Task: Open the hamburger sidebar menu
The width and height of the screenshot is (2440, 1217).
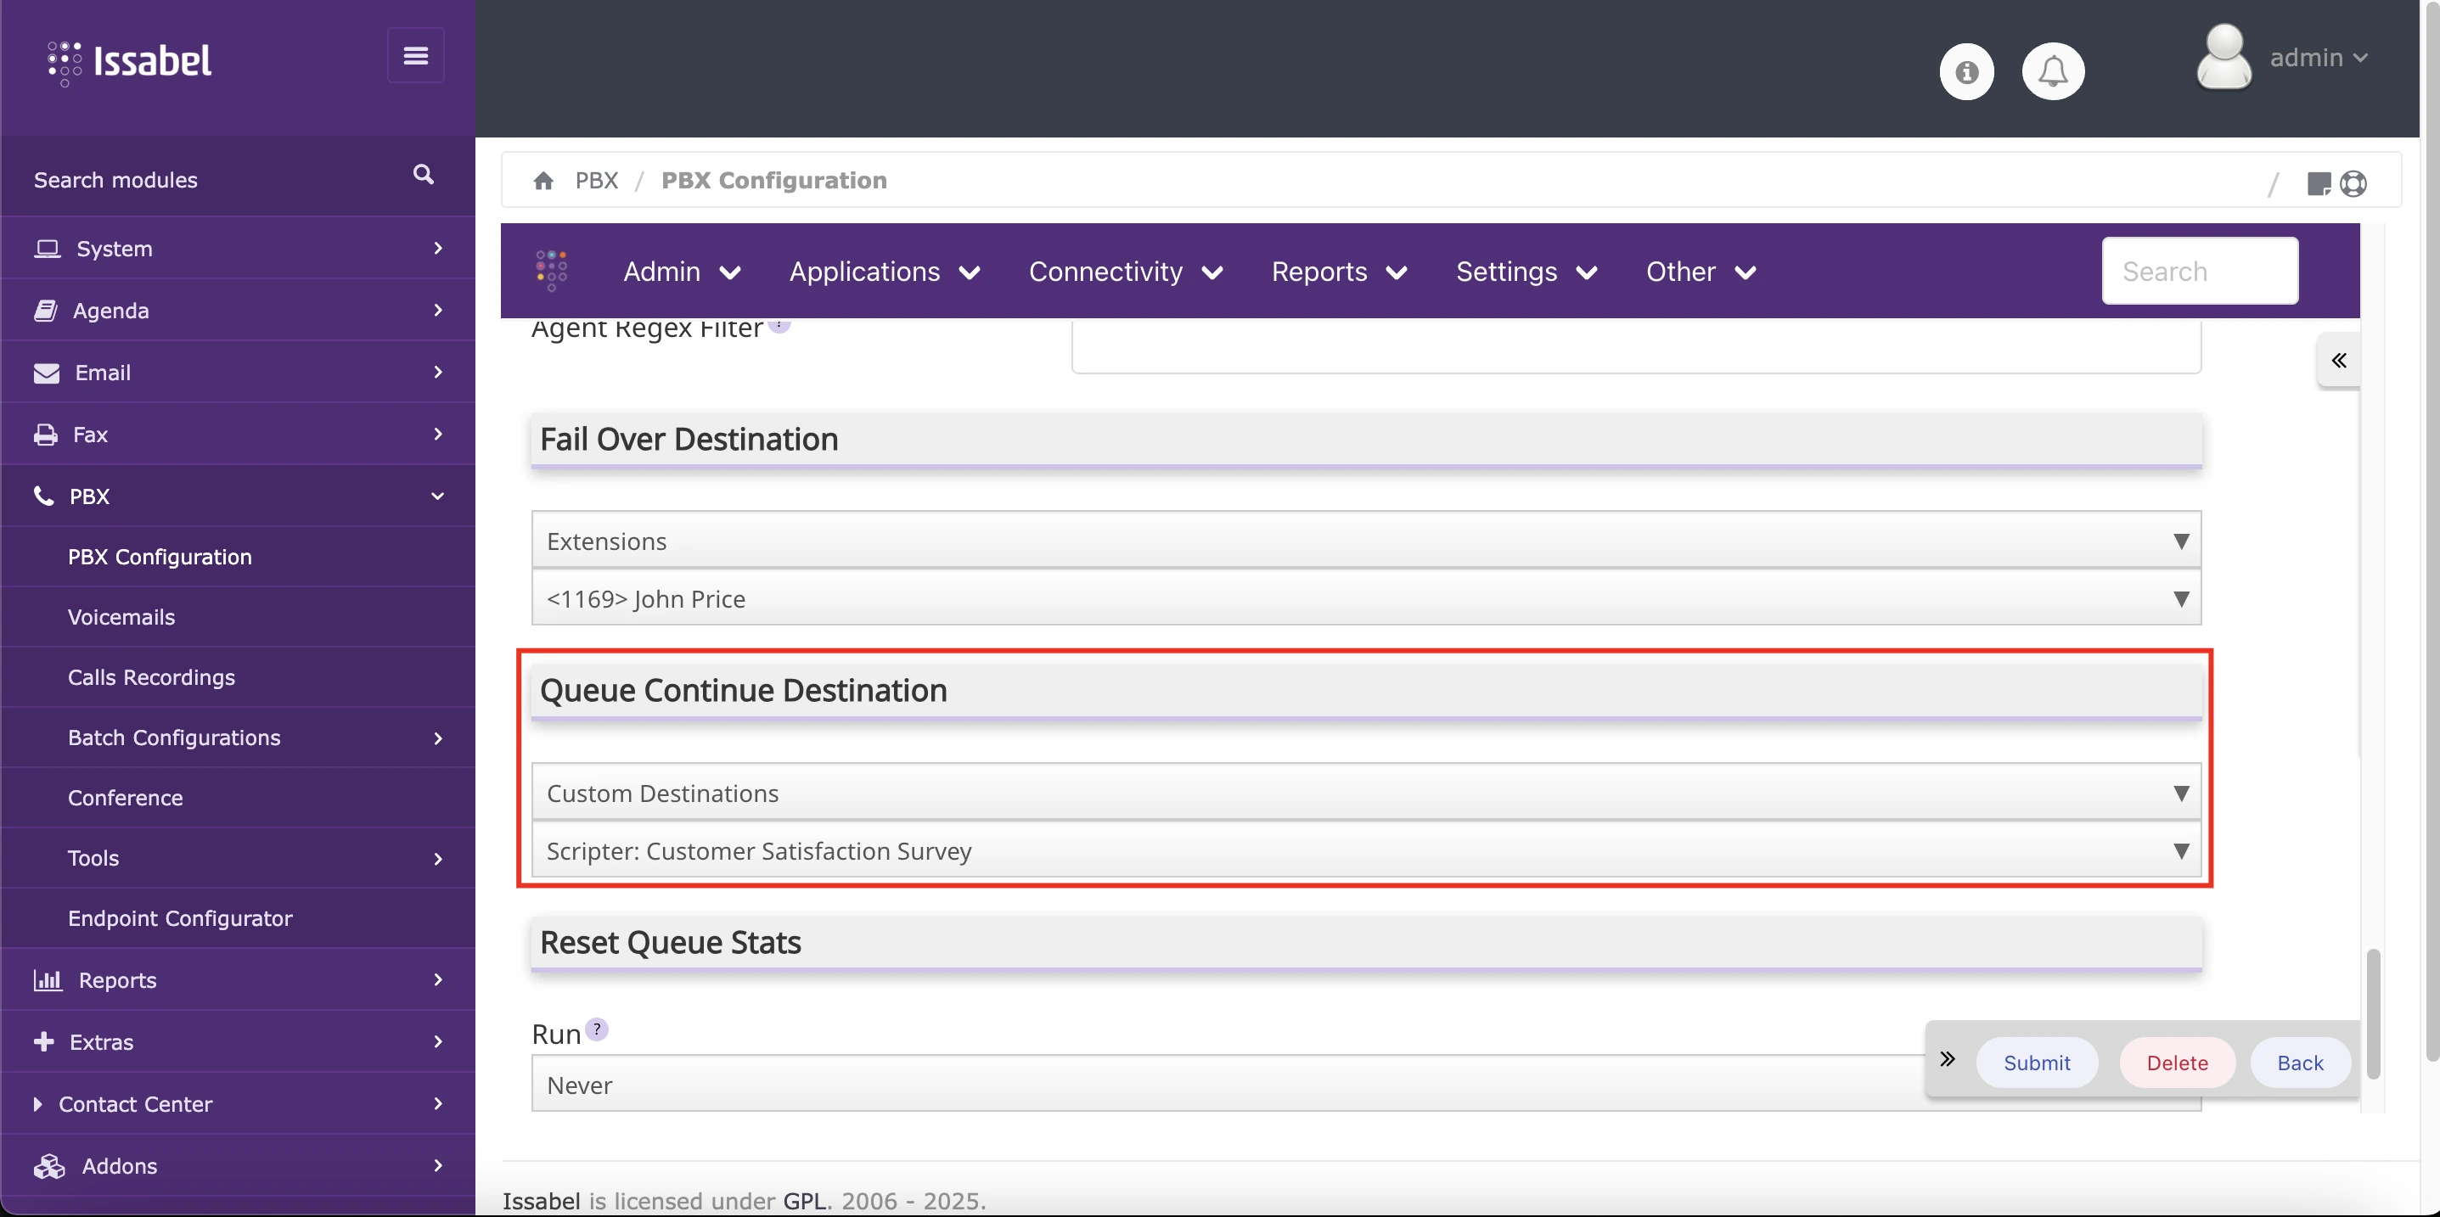Action: 415,55
